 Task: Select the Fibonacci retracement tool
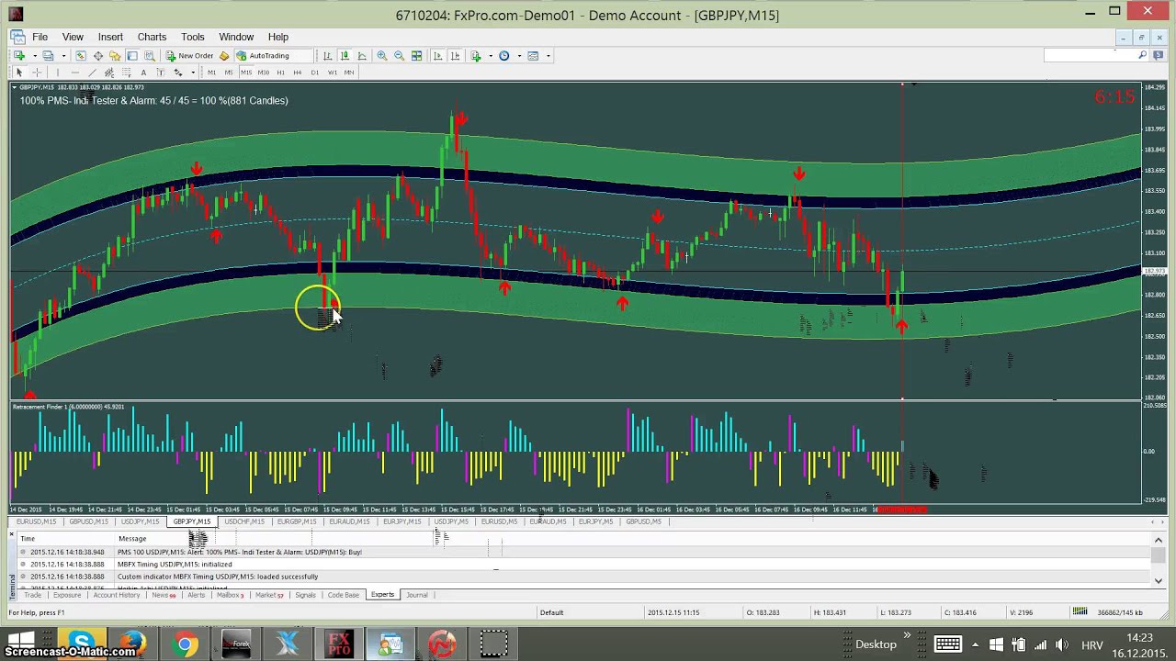(126, 73)
